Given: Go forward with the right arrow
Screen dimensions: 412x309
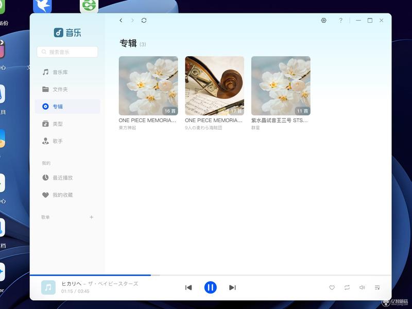Looking at the screenshot, I should click(x=132, y=20).
